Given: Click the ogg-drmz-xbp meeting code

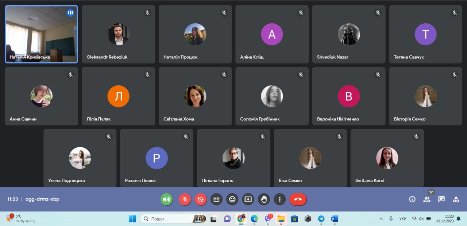Looking at the screenshot, I should tap(42, 199).
